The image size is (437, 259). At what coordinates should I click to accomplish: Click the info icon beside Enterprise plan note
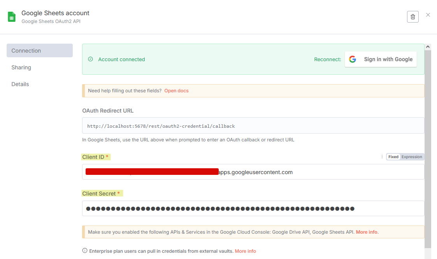point(85,251)
